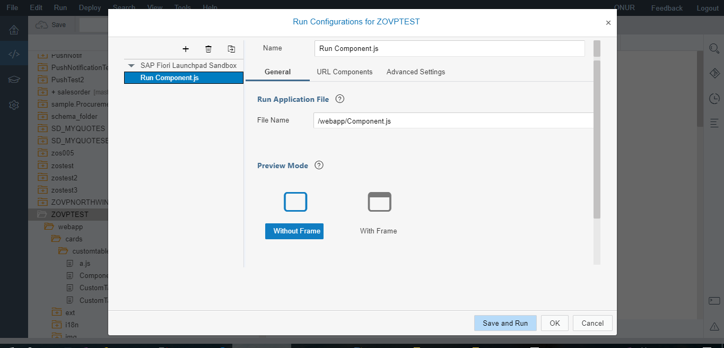Select the zostest folder row
The image size is (724, 348).
pyautogui.click(x=68, y=166)
